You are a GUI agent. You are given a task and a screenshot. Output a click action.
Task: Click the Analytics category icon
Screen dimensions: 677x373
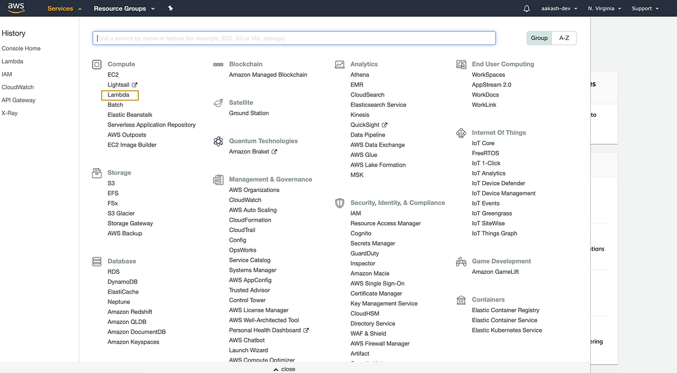(x=339, y=64)
